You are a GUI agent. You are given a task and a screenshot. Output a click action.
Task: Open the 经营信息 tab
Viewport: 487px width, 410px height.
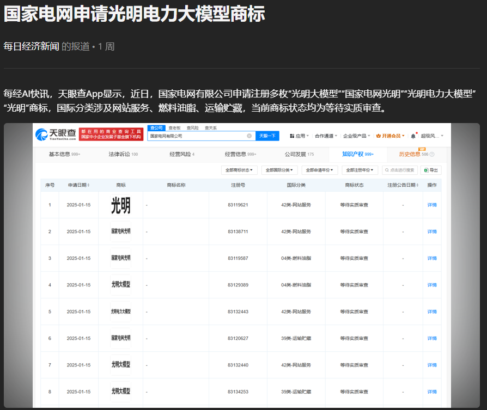pyautogui.click(x=240, y=154)
